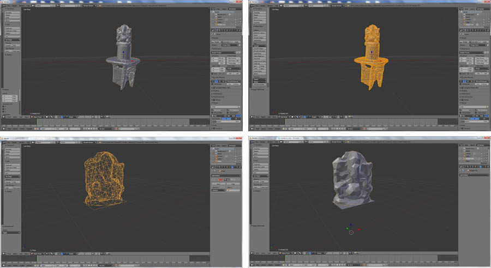This screenshot has width=491, height=268.
Task: Click the Smooth shading button in grey Ganesha window tool shelf
Action: (x=256, y=181)
